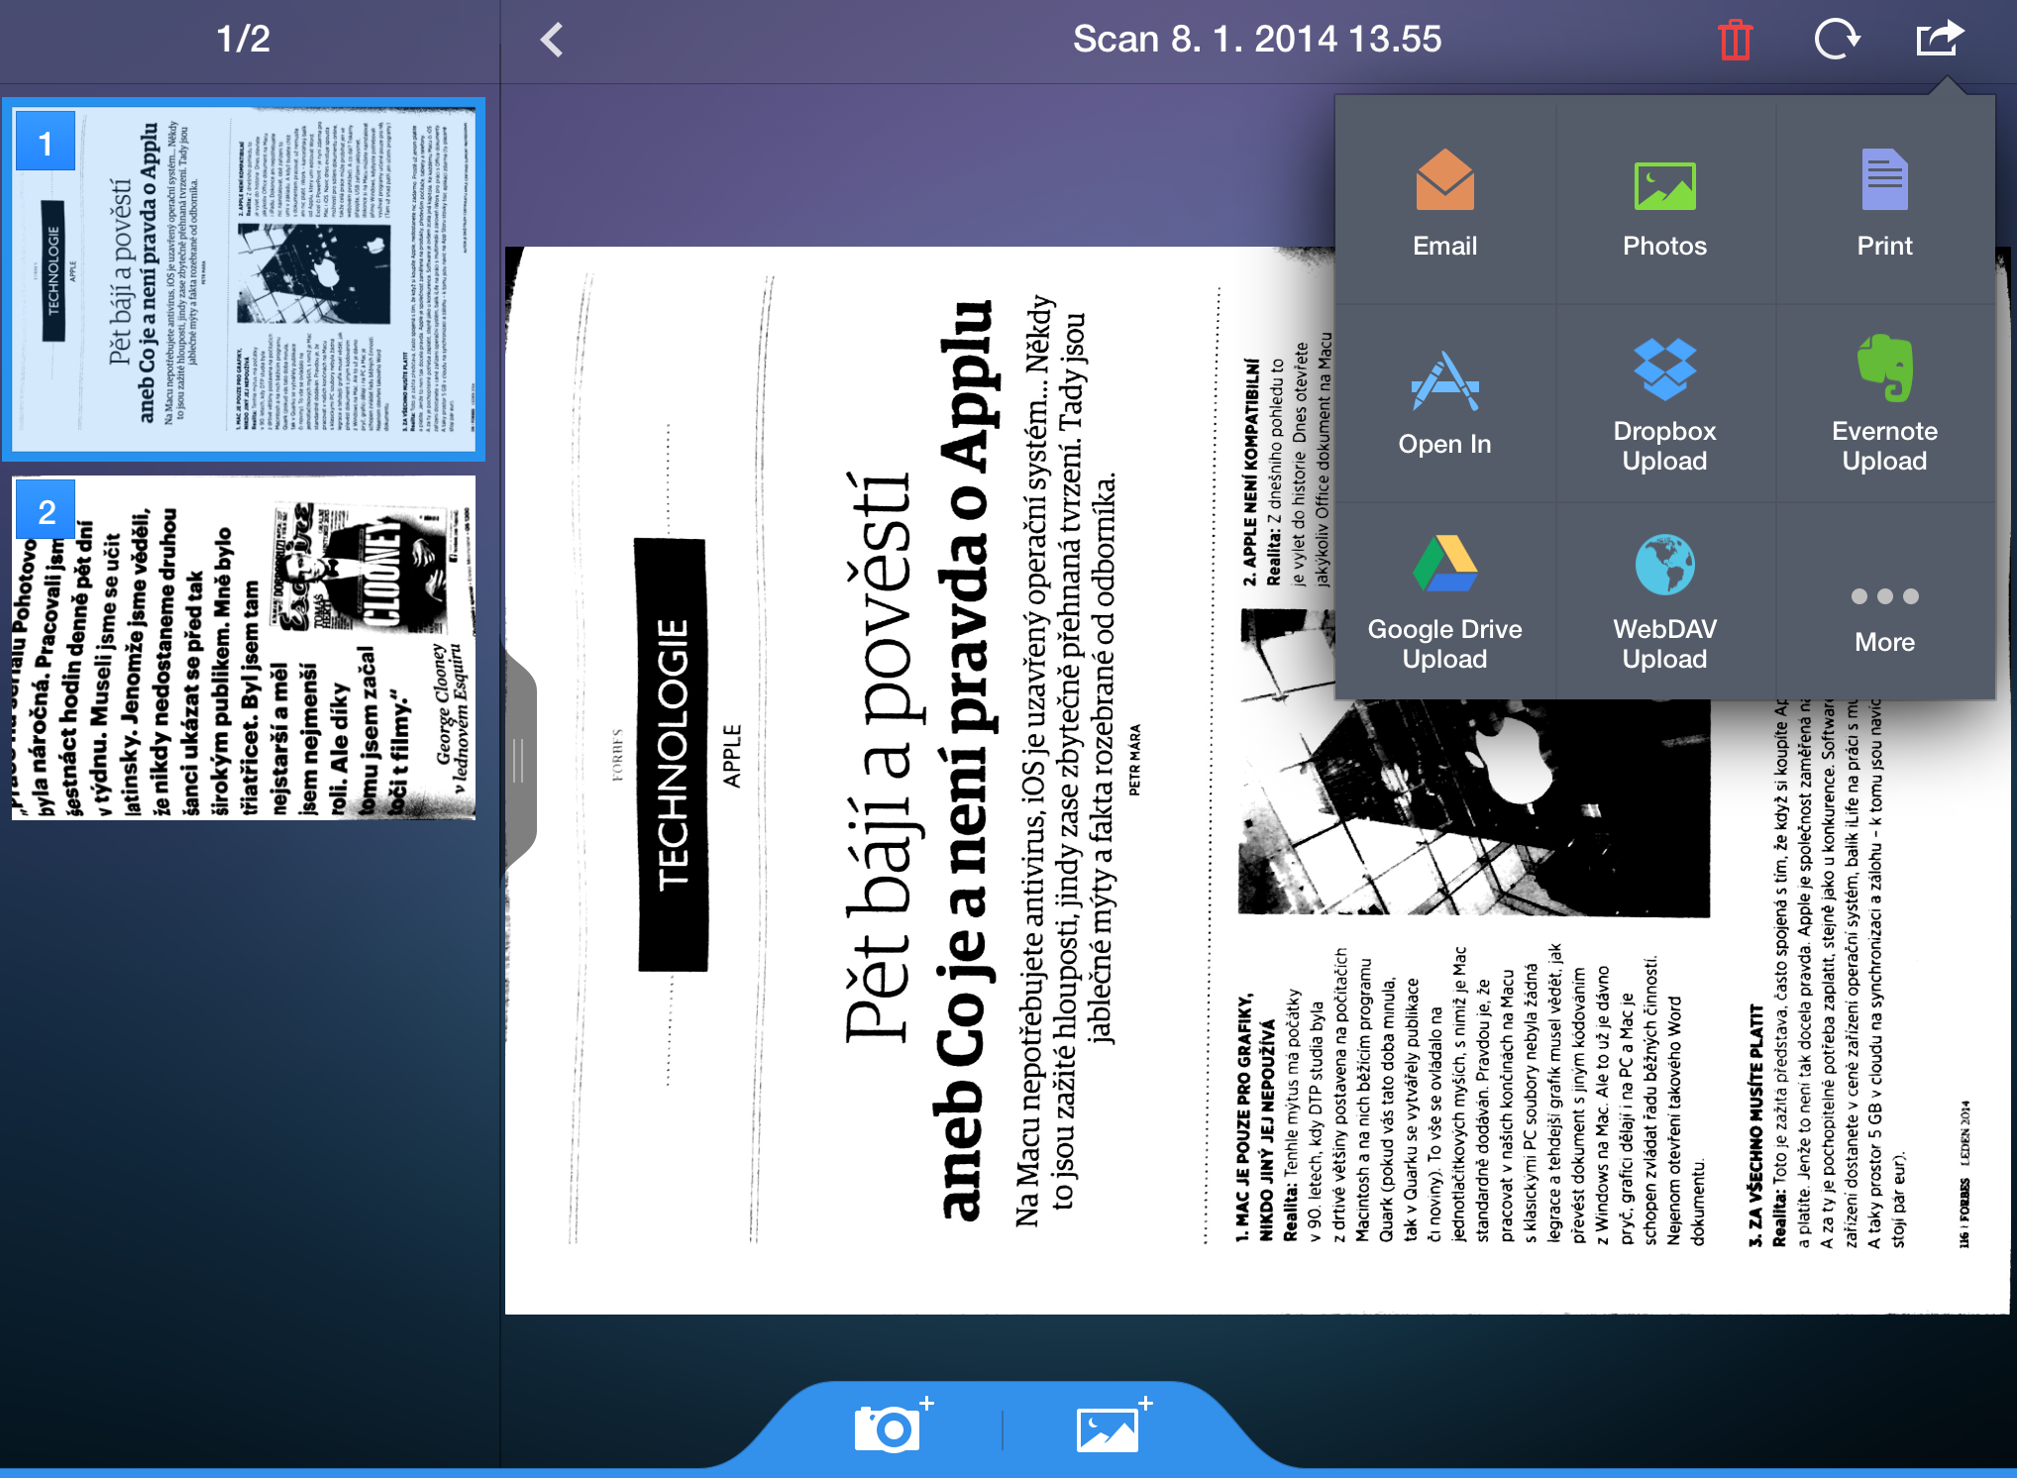Select page 1 thumbnail
Image resolution: width=2017 pixels, height=1478 pixels.
(x=244, y=279)
